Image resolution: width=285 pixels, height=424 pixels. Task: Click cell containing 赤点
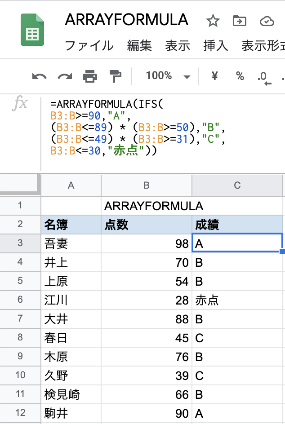[237, 300]
